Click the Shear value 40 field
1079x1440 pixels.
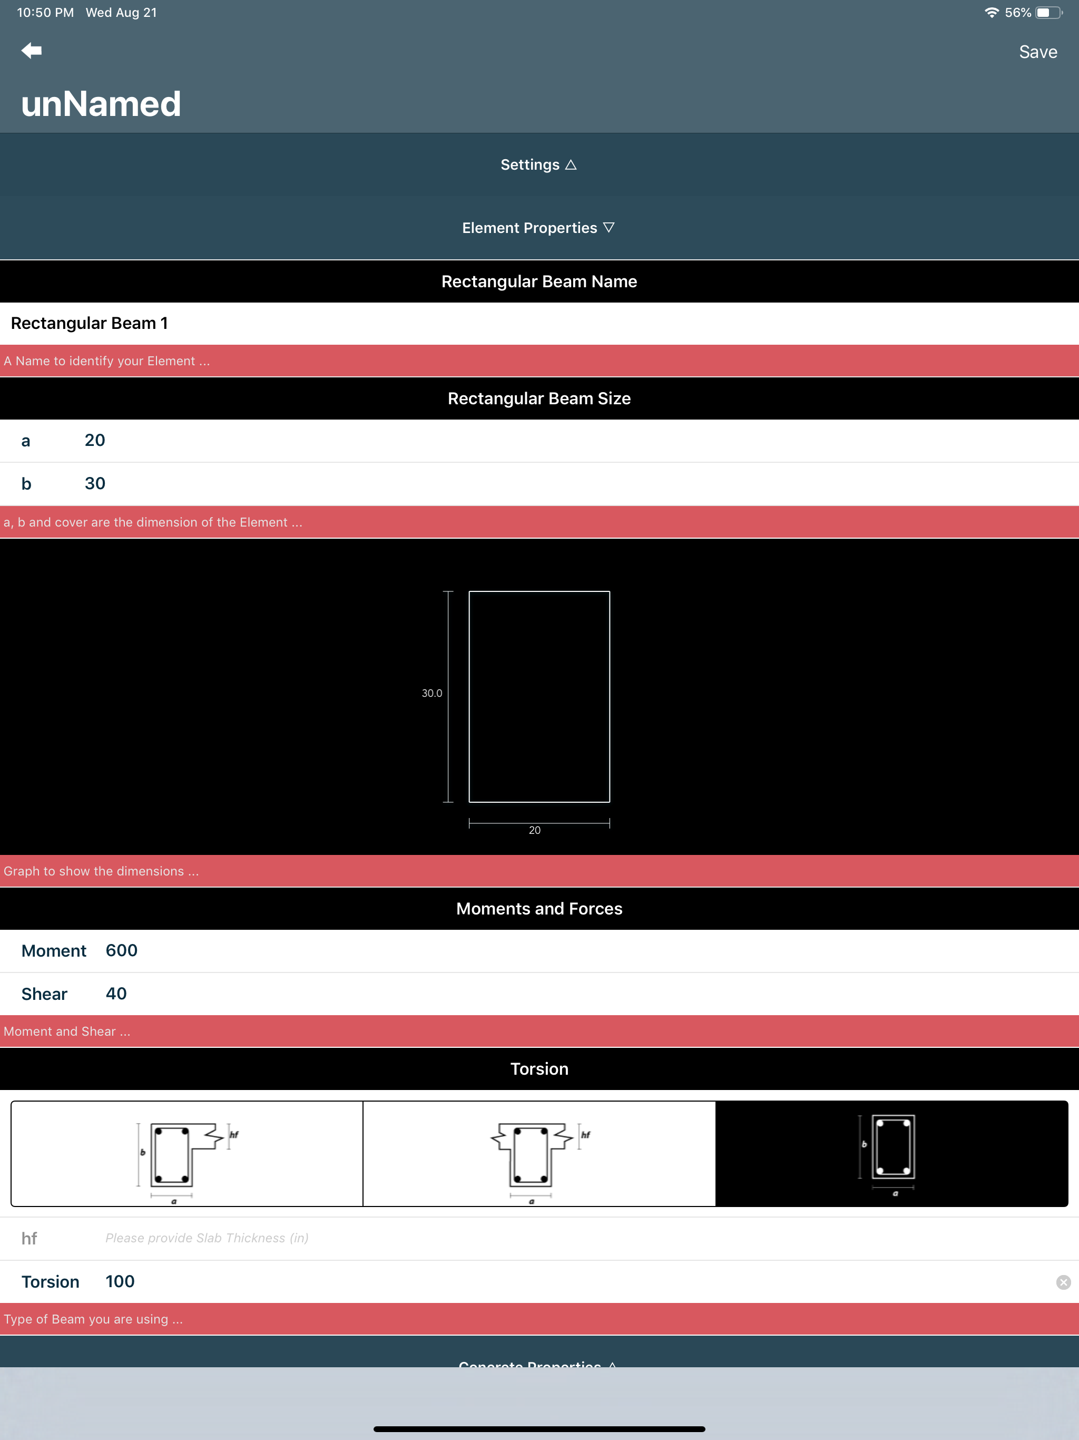click(116, 994)
